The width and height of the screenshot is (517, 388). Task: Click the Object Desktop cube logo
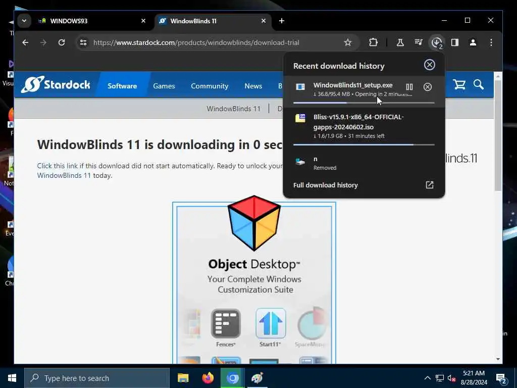254,223
